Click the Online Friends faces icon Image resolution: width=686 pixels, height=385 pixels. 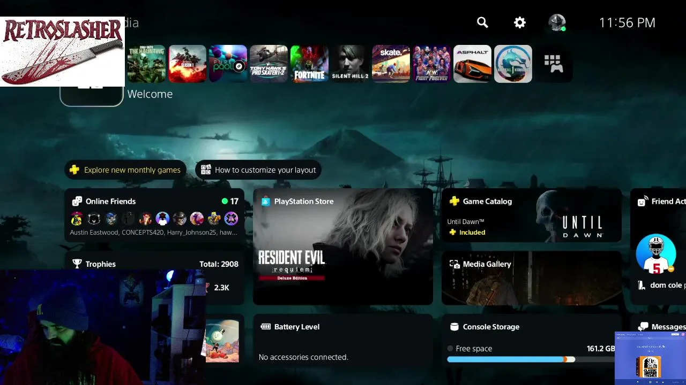[77, 202]
